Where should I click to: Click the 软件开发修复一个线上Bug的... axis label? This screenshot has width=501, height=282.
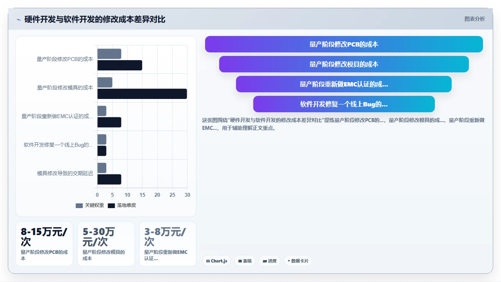click(x=58, y=145)
